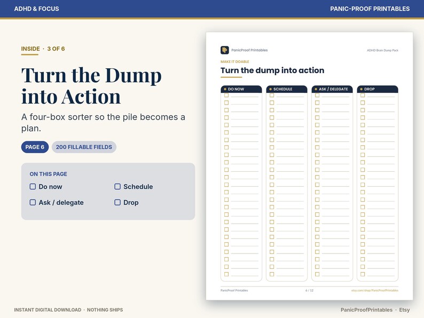Screen dimensions: 424x318
Task: Click the 200 FILLABLE FIELDS badge
Action: pyautogui.click(x=84, y=147)
